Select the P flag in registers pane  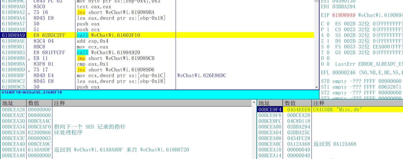click(325, 30)
